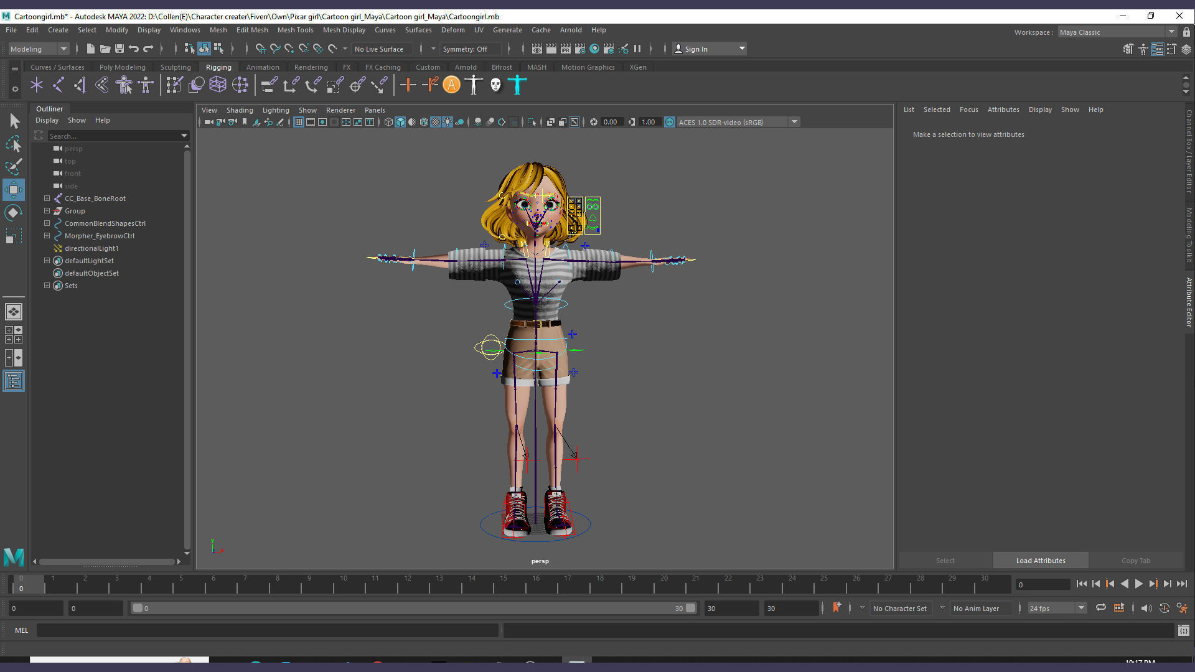The width and height of the screenshot is (1195, 672).
Task: Click the Open Scene folder icon
Action: pyautogui.click(x=105, y=49)
